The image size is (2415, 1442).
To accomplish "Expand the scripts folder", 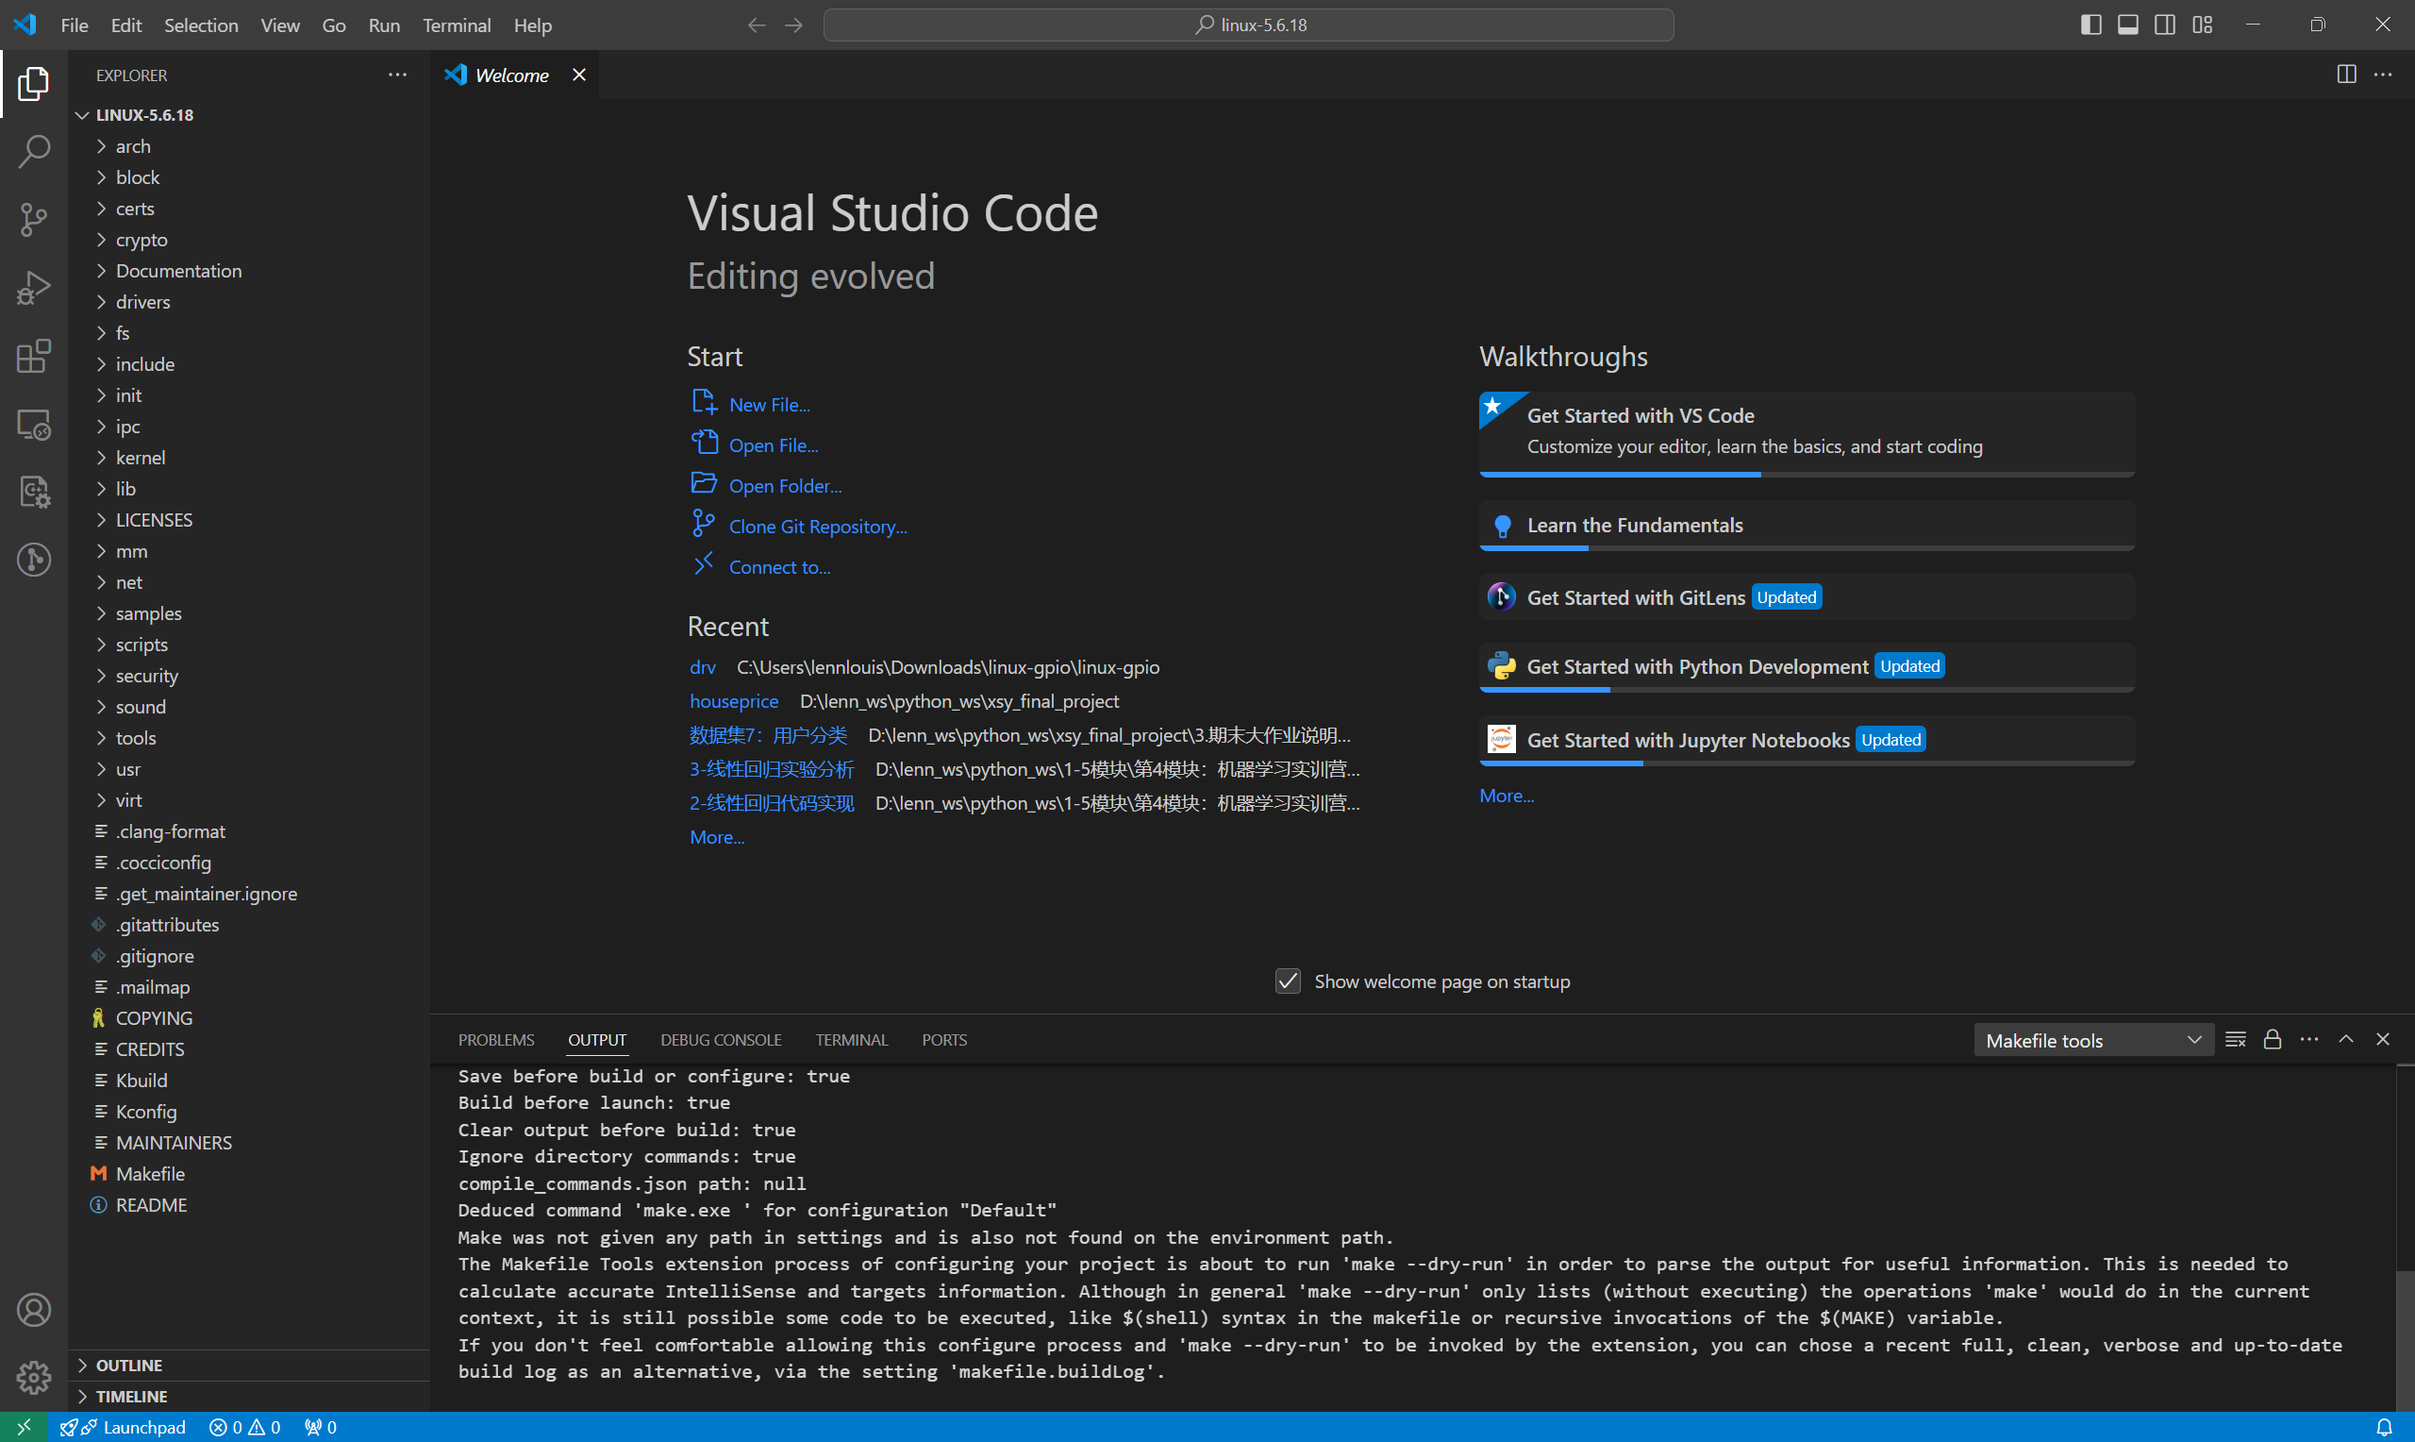I will tap(249, 646).
